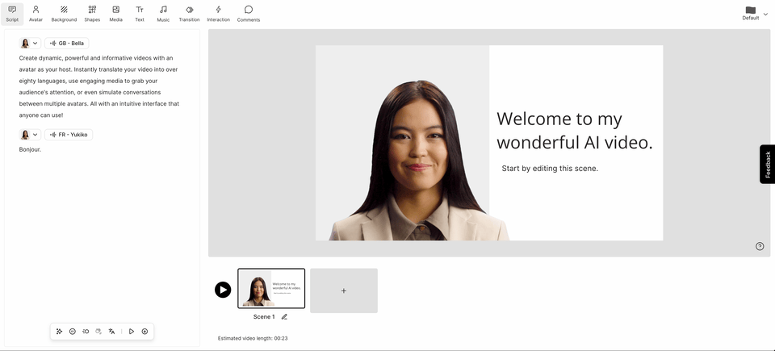Select the Text tool

coord(140,13)
